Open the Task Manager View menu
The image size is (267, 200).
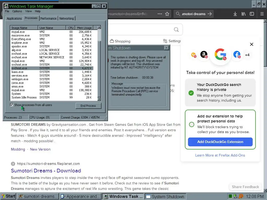[x=28, y=11]
